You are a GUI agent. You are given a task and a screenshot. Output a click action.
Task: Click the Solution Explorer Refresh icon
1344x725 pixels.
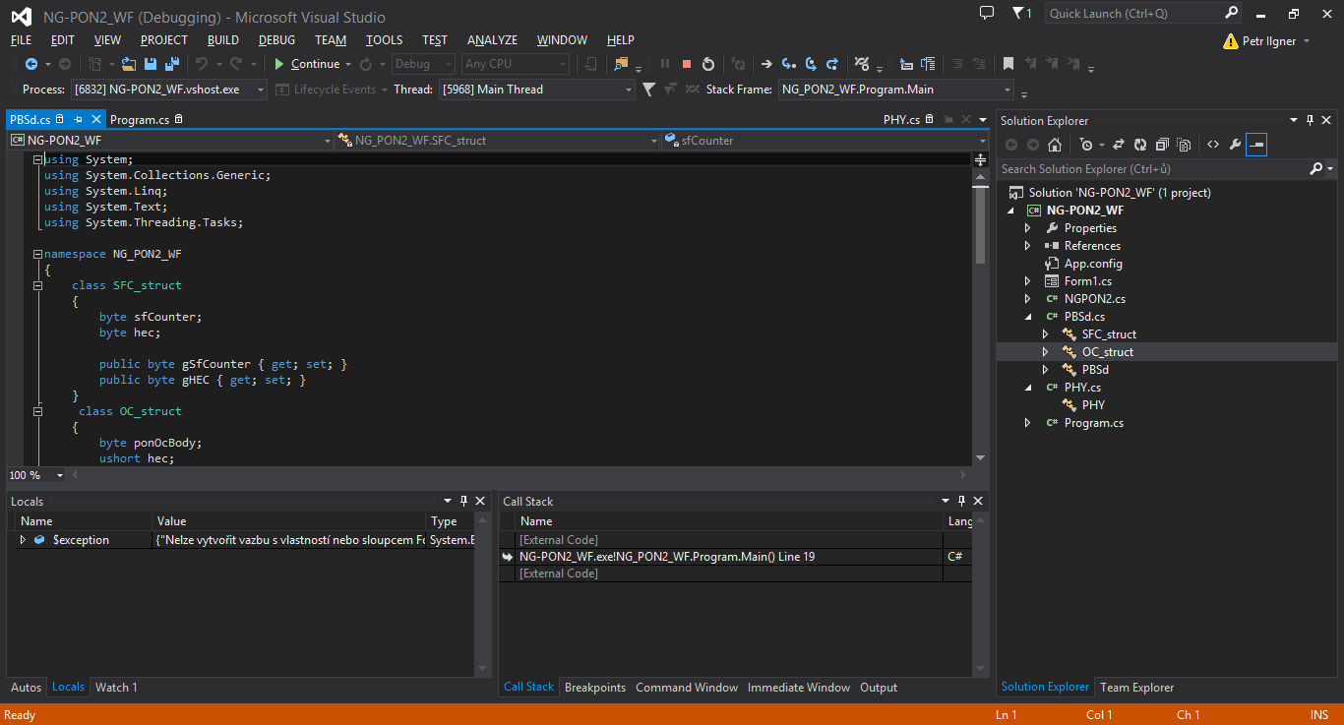click(x=1140, y=145)
